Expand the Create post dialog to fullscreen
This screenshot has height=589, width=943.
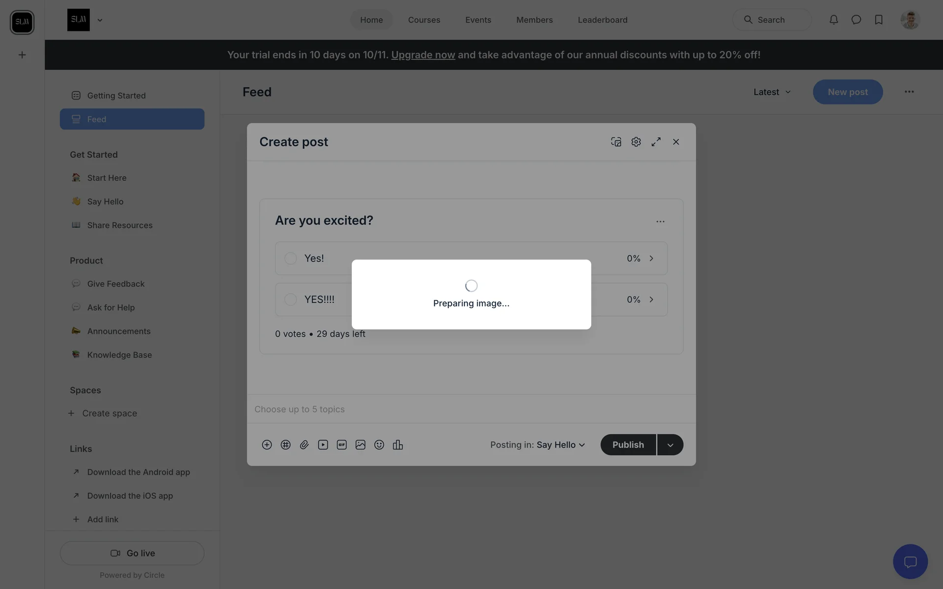656,142
